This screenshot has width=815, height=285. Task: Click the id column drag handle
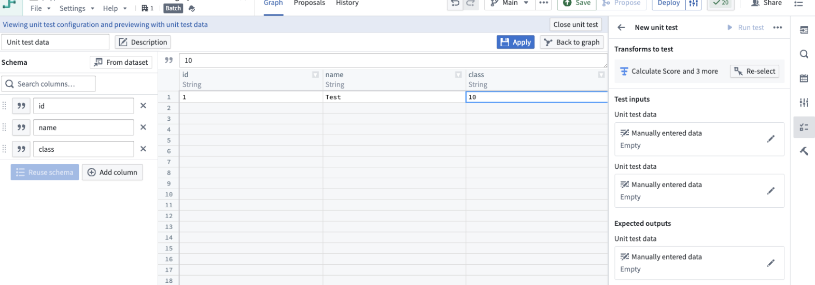5,106
